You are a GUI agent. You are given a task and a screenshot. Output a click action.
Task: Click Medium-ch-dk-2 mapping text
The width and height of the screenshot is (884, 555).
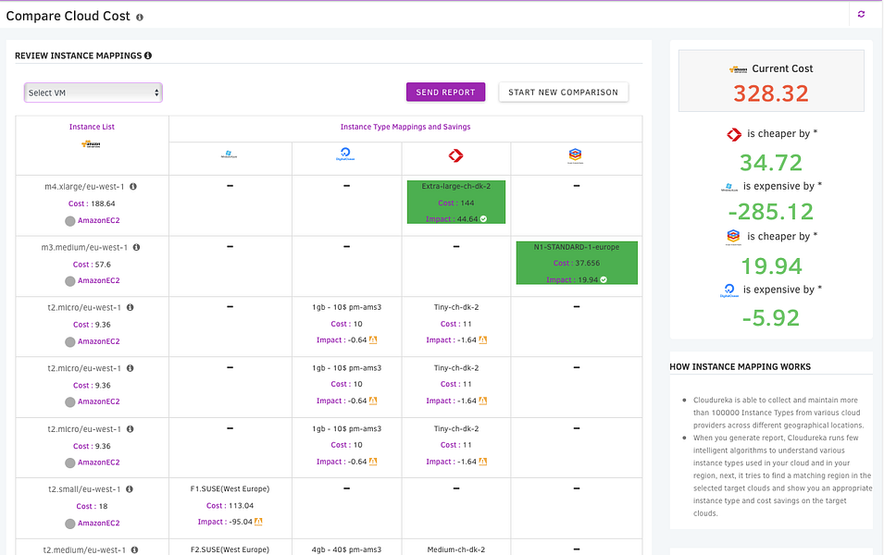[456, 549]
